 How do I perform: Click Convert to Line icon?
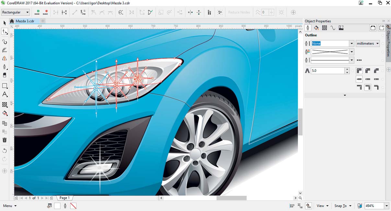click(x=75, y=12)
